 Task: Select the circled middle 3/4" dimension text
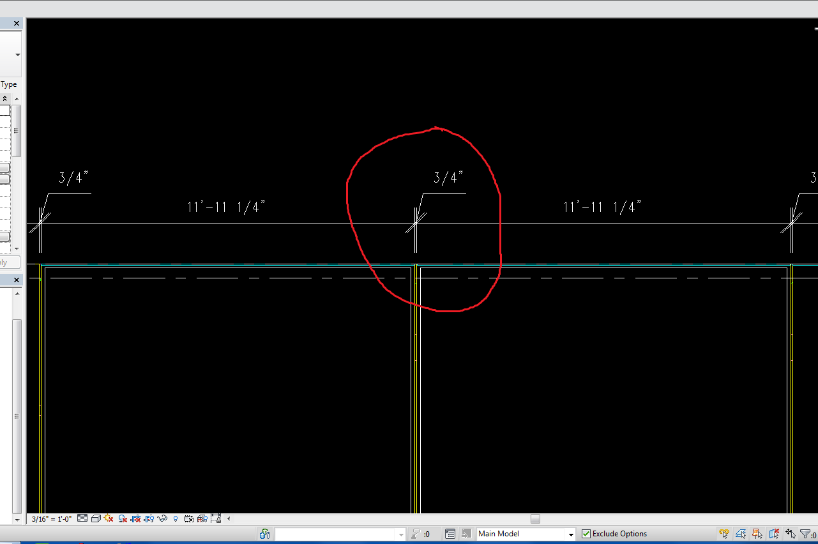[448, 178]
